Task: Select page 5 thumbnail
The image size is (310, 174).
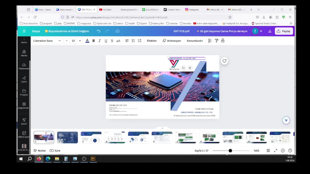Action: [138, 137]
